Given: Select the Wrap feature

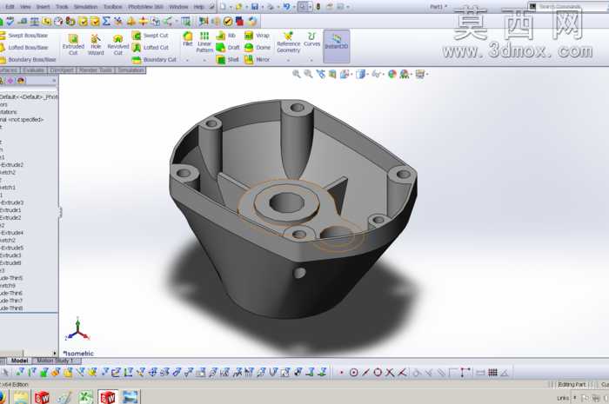Looking at the screenshot, I should point(257,36).
